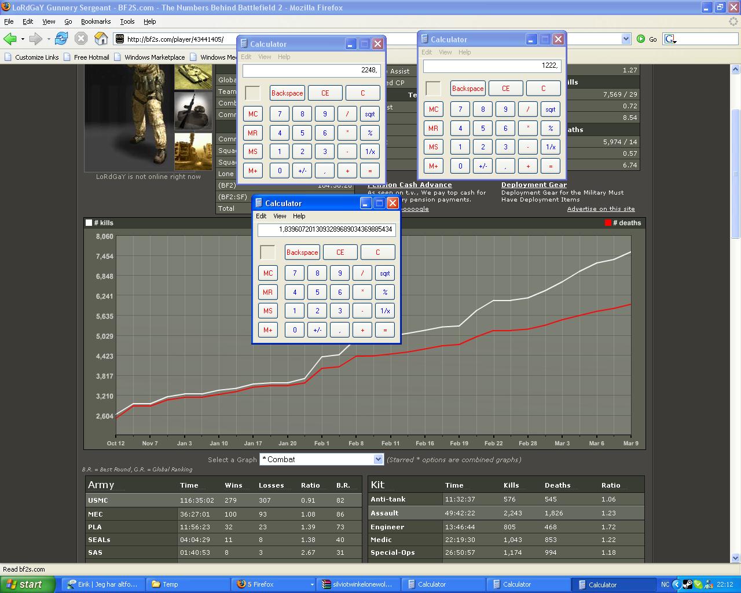The image size is (741, 593).
Task: Open the Temp folder taskbar button
Action: click(x=188, y=584)
